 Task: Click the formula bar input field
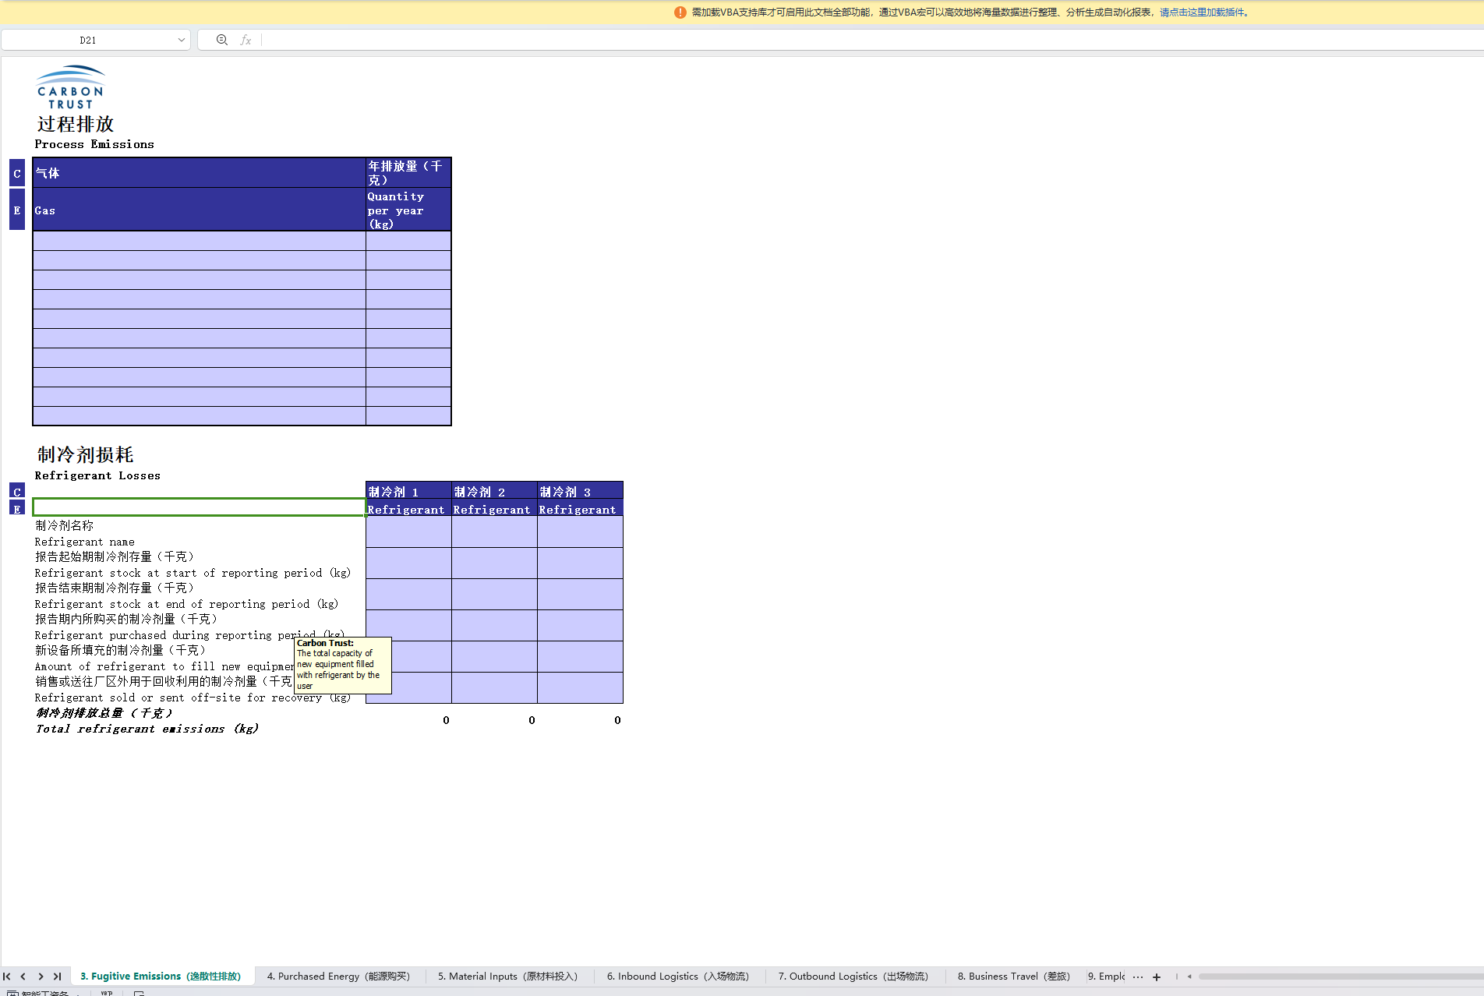tap(857, 40)
